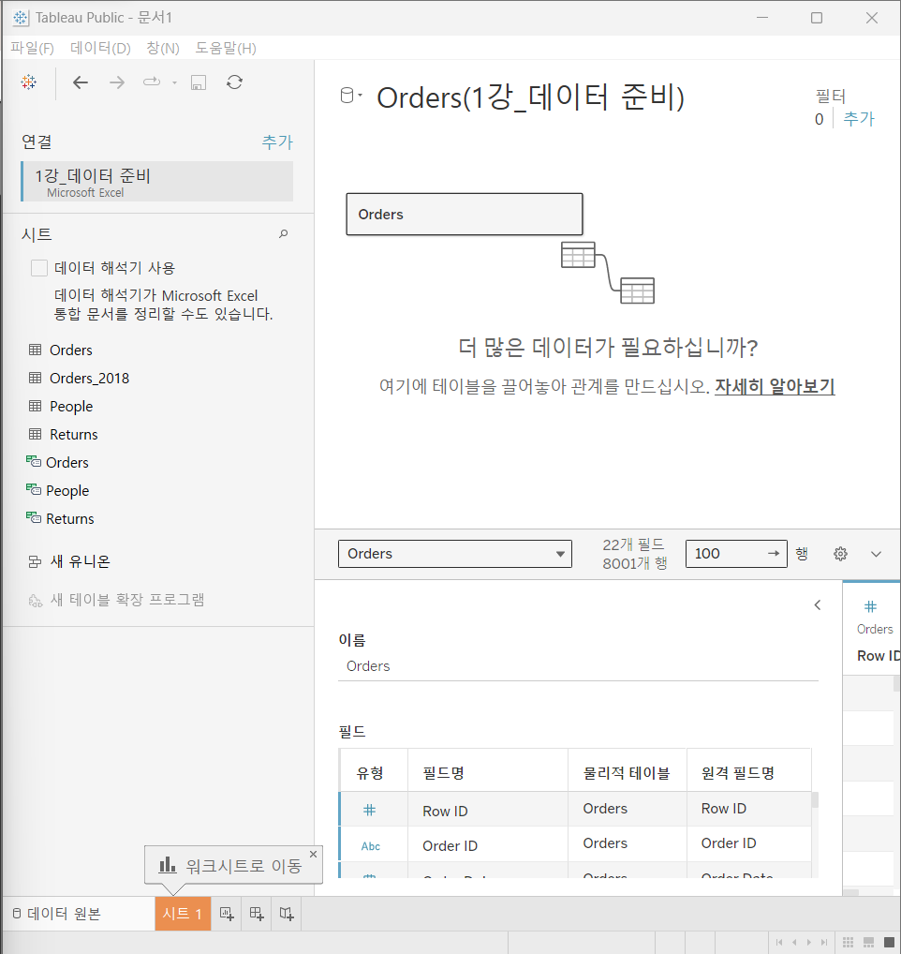Click the Orders table box on canvas
Viewport: 901px width, 954px height.
[465, 215]
